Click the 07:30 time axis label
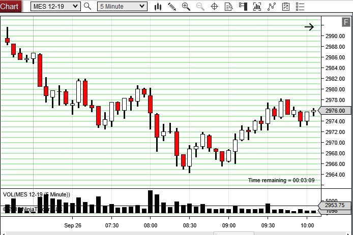 112,225
